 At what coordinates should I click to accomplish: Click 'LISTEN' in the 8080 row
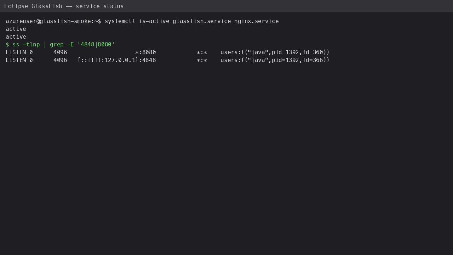[16, 52]
